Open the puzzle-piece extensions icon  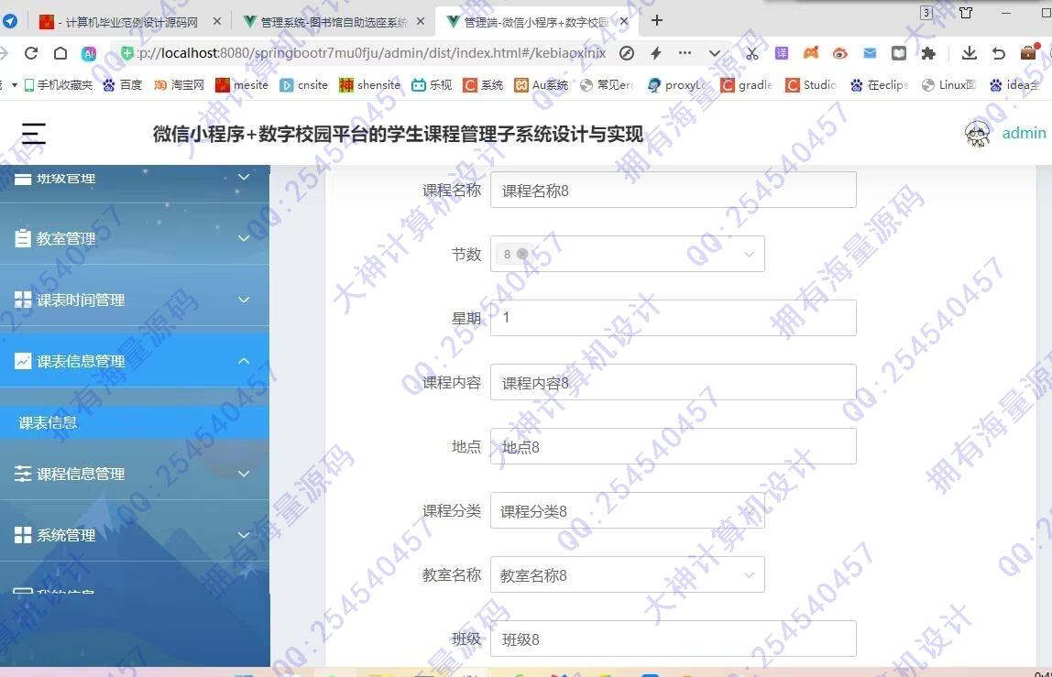click(928, 53)
